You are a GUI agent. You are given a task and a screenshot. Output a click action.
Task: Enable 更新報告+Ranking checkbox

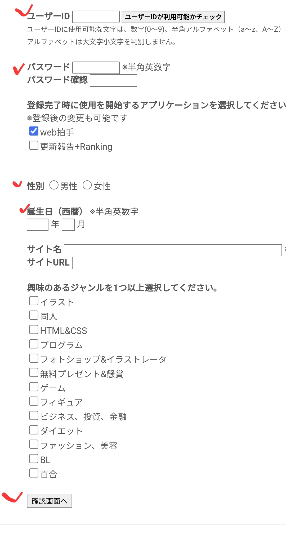(34, 145)
